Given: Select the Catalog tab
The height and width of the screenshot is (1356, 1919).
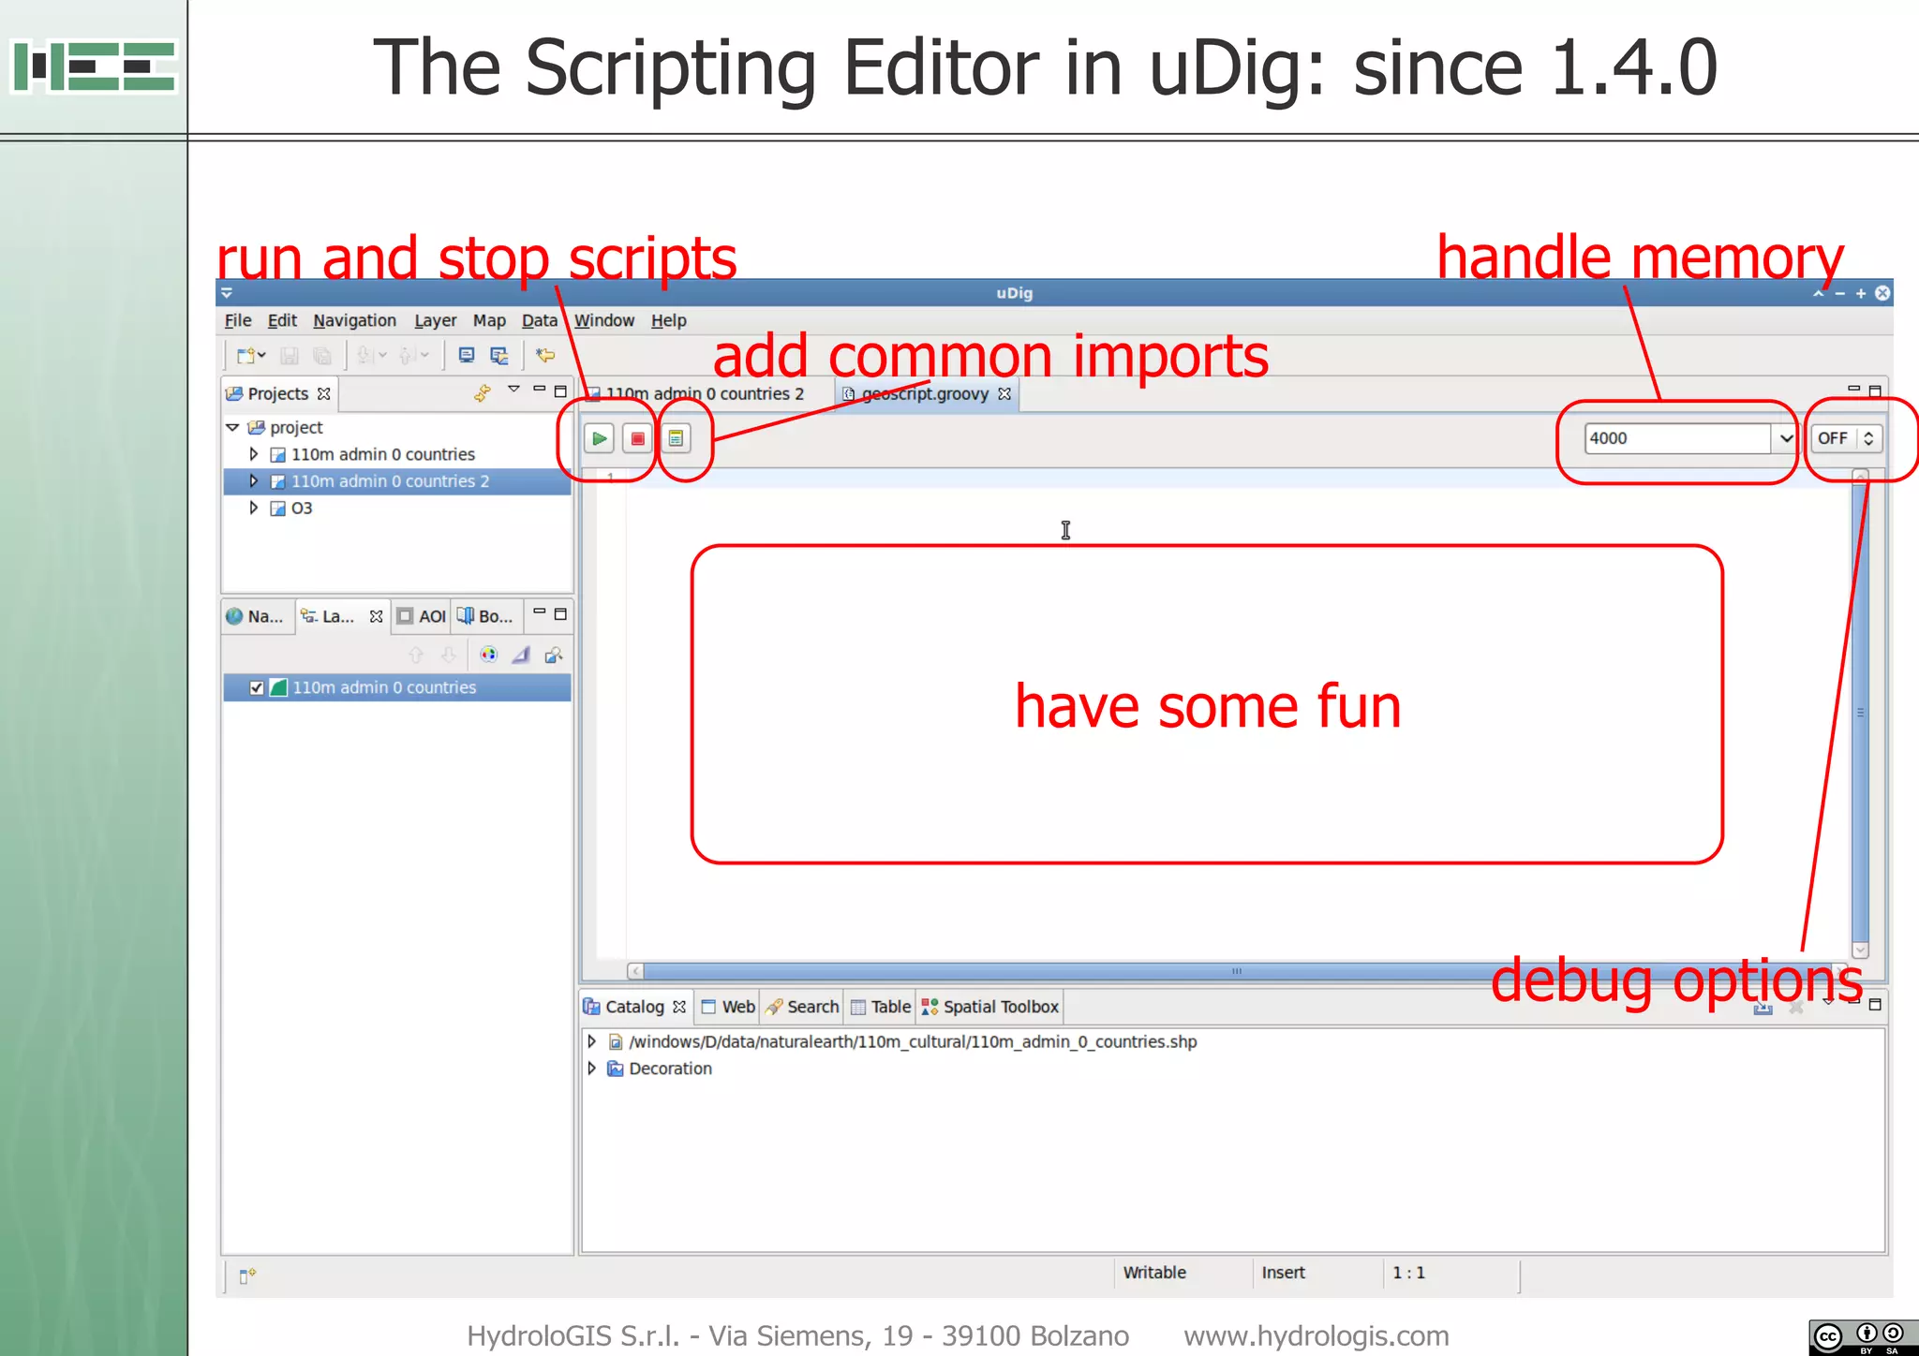Looking at the screenshot, I should tap(635, 1007).
